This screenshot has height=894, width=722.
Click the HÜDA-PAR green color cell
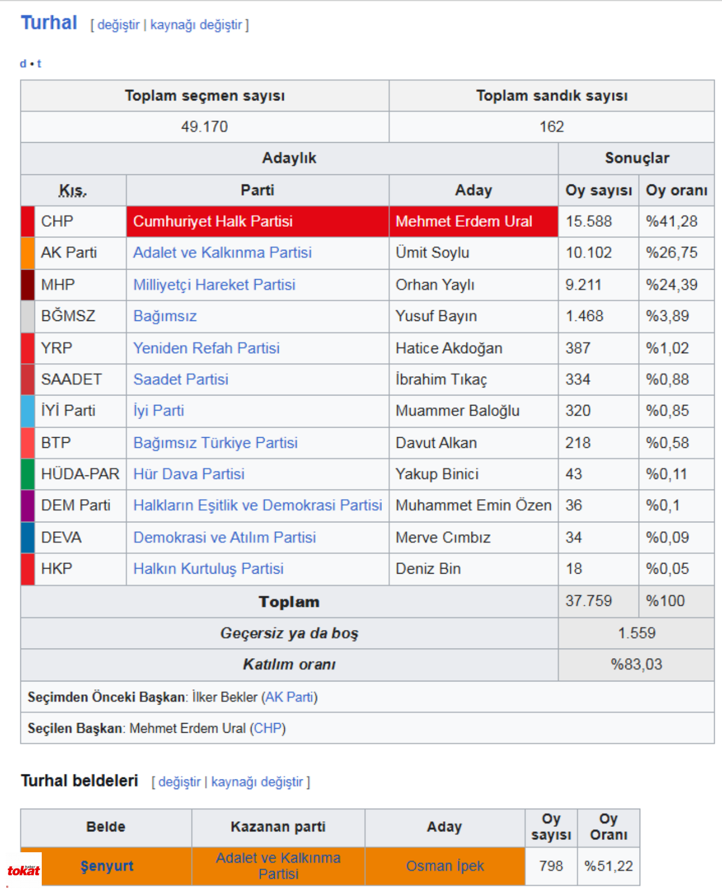pos(28,474)
